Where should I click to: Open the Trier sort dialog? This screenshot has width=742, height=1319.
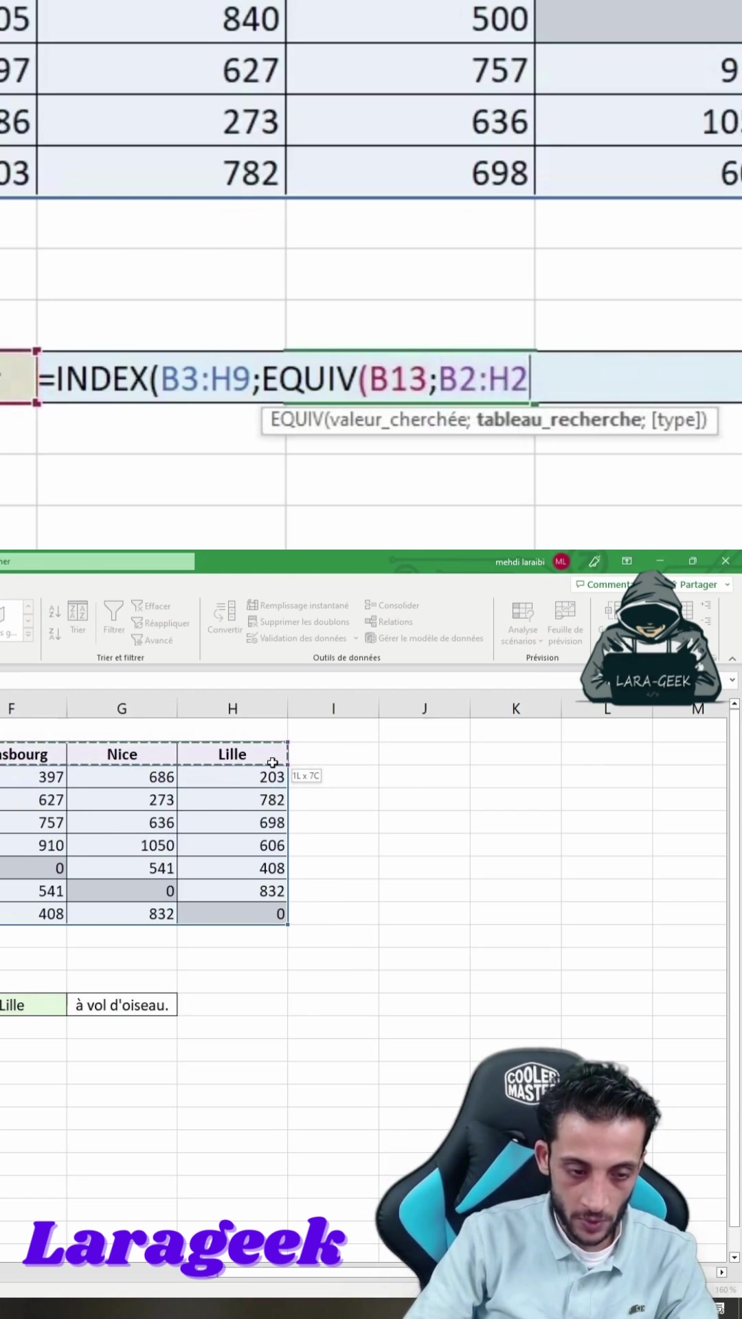coord(78,618)
